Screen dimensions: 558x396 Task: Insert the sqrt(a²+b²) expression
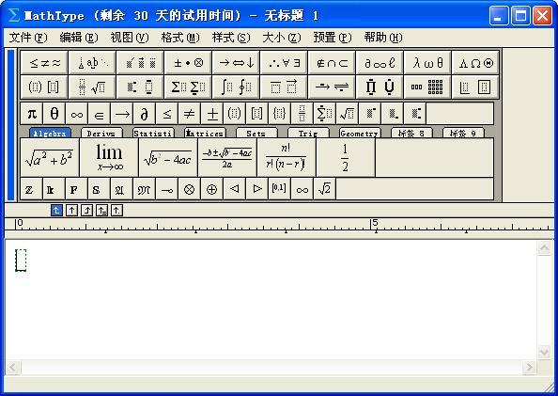pos(50,157)
